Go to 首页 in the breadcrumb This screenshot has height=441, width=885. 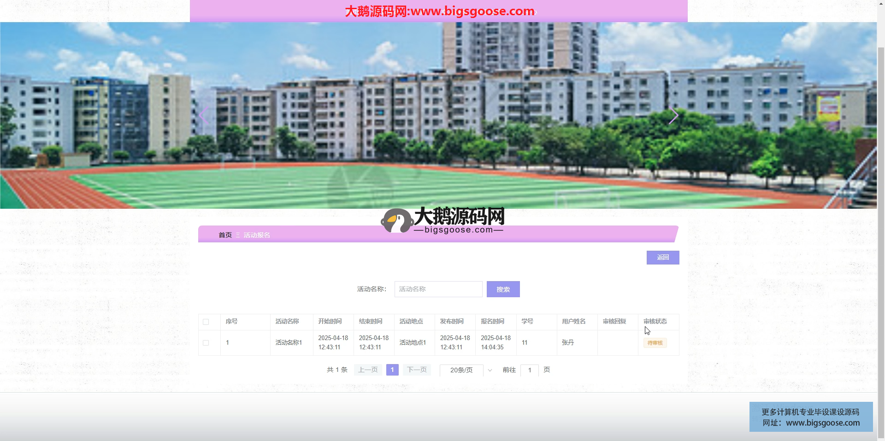pyautogui.click(x=225, y=235)
